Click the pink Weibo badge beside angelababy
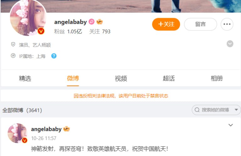 point(91,22)
